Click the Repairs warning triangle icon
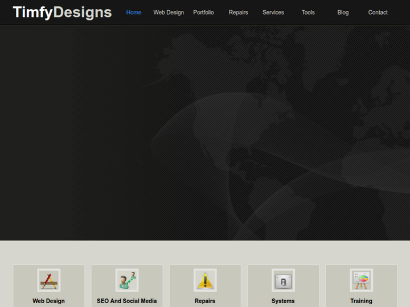Screen dimensions: 410x307 click(205, 280)
